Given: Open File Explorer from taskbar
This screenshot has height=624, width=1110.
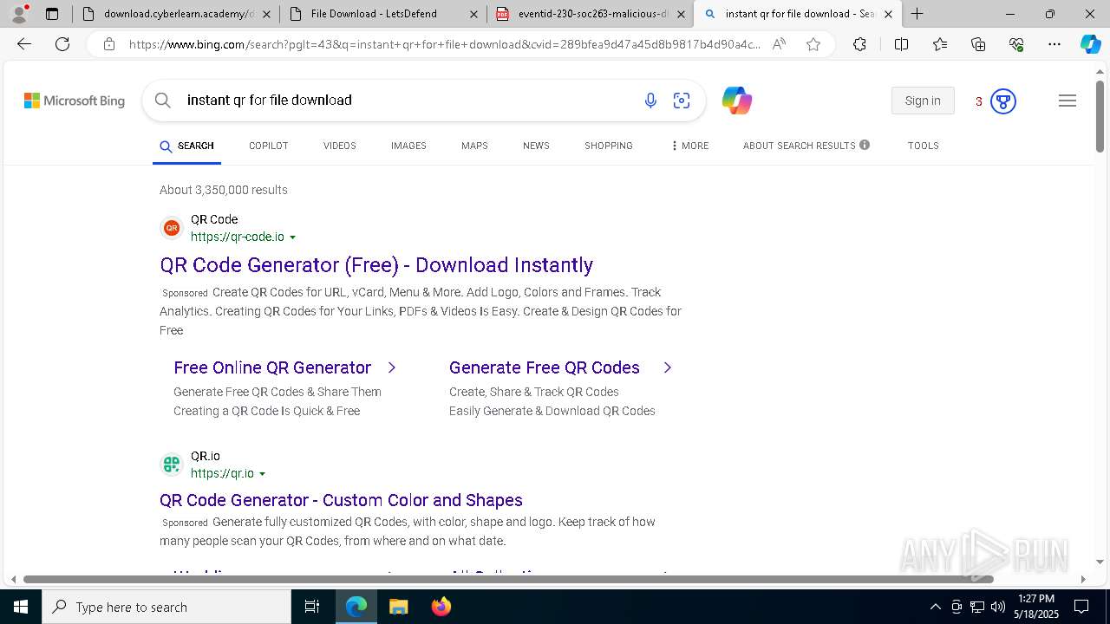Looking at the screenshot, I should click(398, 607).
